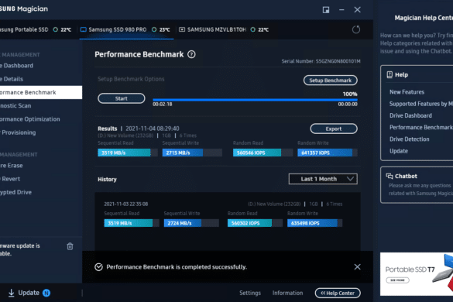The width and height of the screenshot is (453, 302).
Task: Click the Portable SSD T7 advertisement banner
Action: tap(417, 274)
